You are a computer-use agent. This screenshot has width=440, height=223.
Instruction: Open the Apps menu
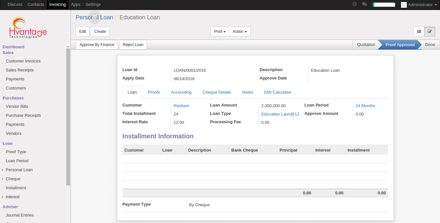76,5
